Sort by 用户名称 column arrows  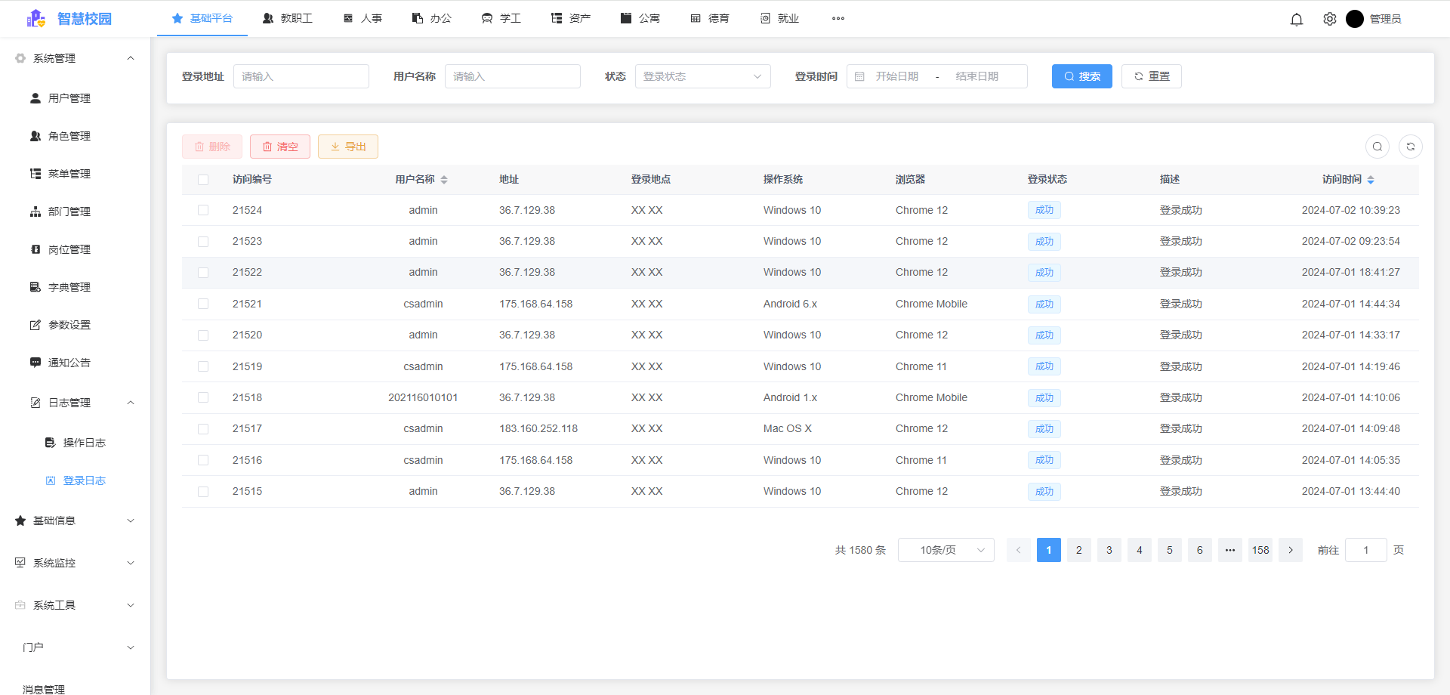click(444, 180)
